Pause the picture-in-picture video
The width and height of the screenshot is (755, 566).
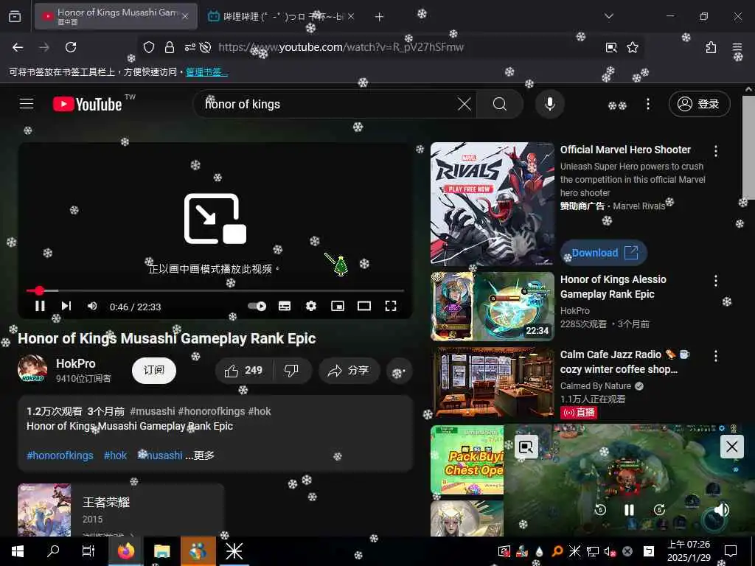coord(630,510)
